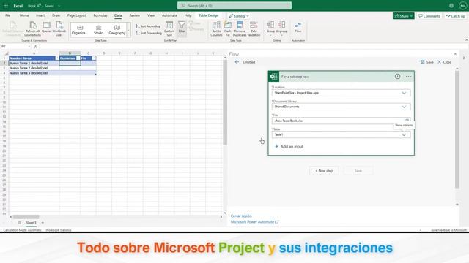Click the Share button
Image resolution: width=469 pixels, height=263 pixels.
tap(404, 16)
